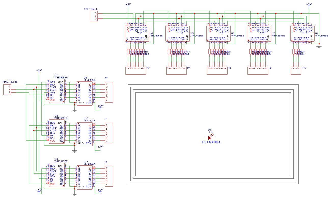Screen dimensions: 331x198
Task: Open connector P6 beneath the resistor bank
Action: tap(135, 71)
